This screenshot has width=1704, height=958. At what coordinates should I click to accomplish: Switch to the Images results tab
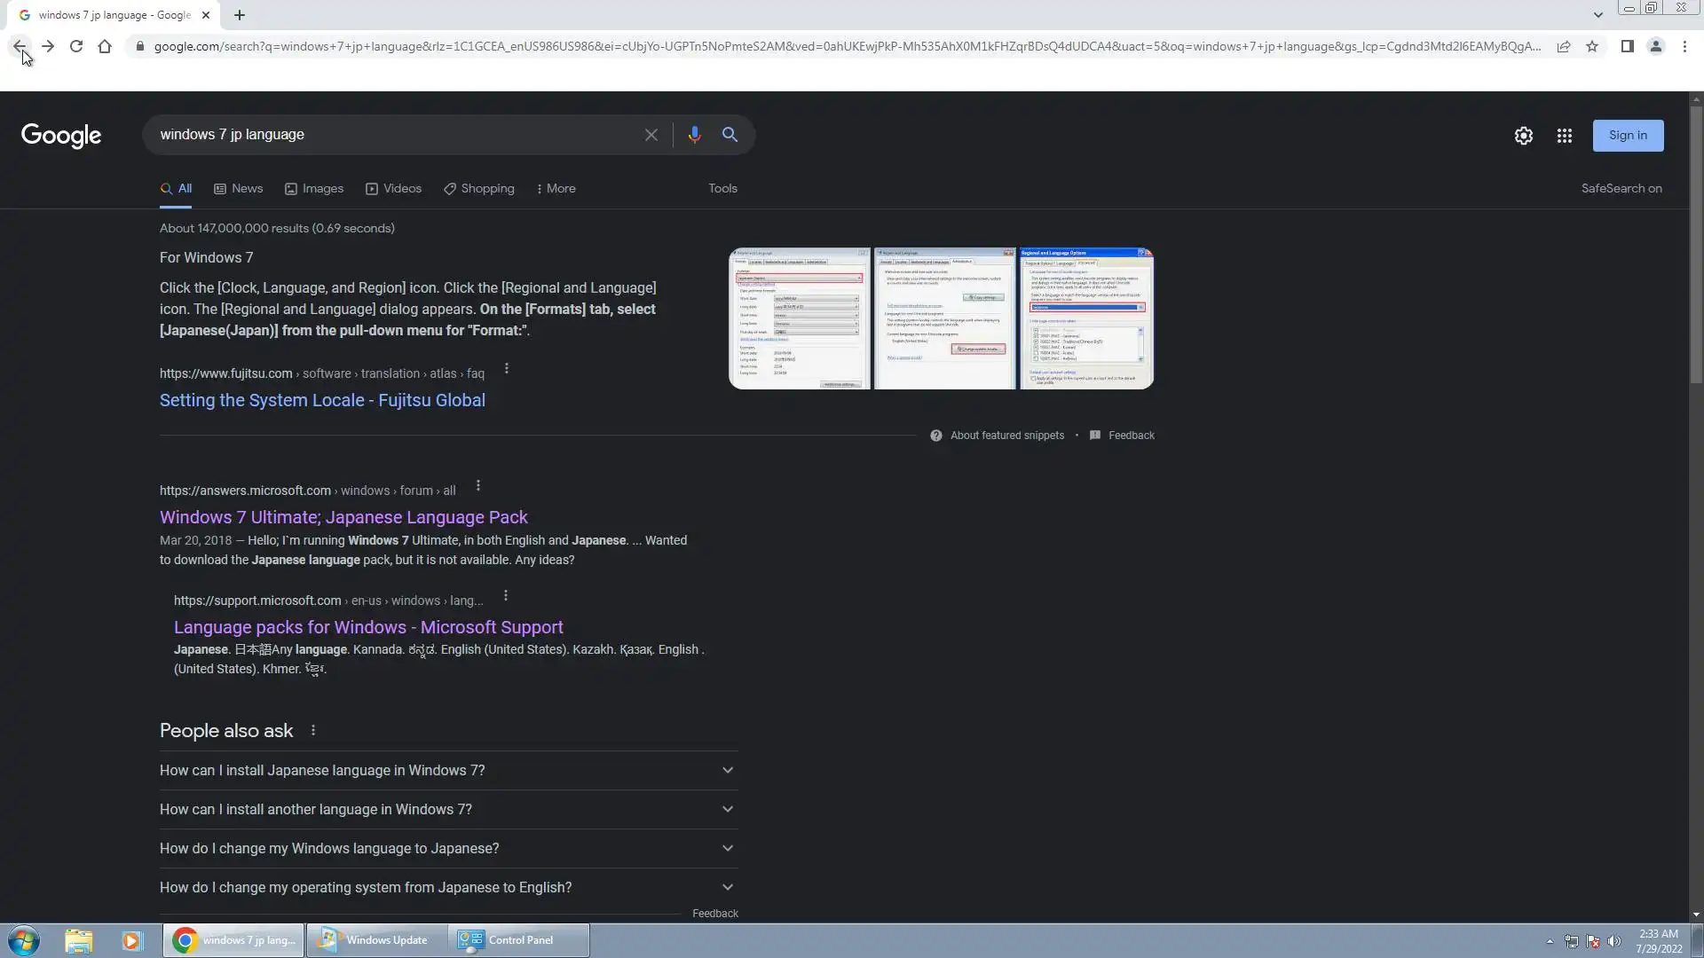(x=314, y=188)
